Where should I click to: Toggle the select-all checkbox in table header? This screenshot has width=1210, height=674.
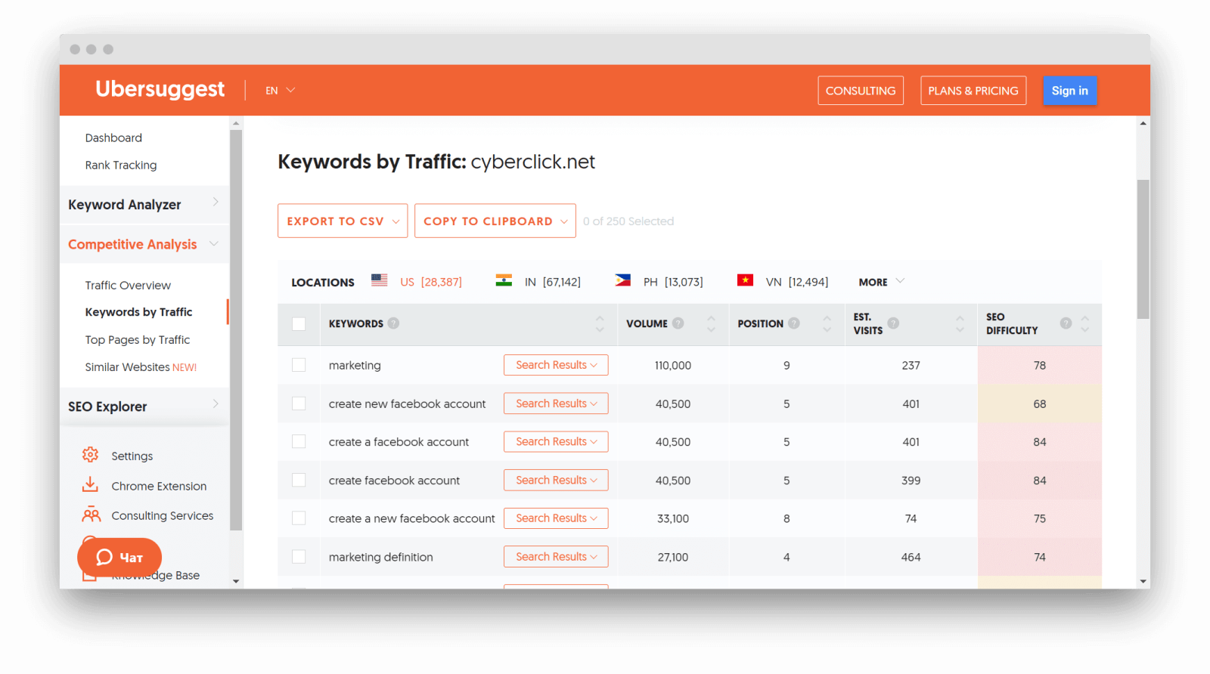coord(299,323)
